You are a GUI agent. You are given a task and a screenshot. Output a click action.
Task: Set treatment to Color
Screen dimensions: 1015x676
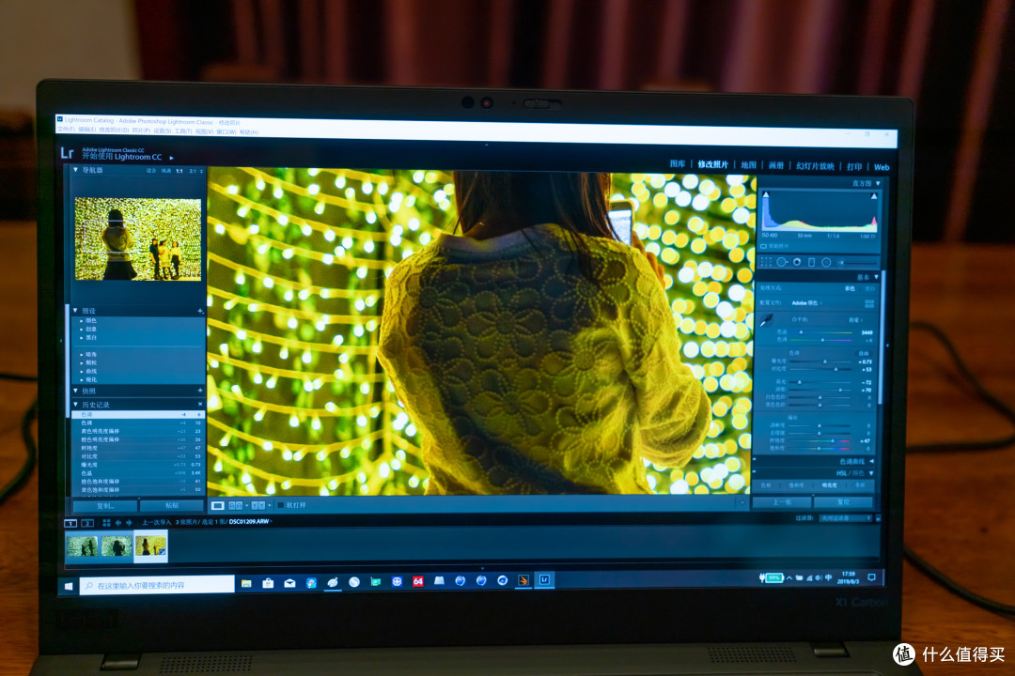pos(850,288)
